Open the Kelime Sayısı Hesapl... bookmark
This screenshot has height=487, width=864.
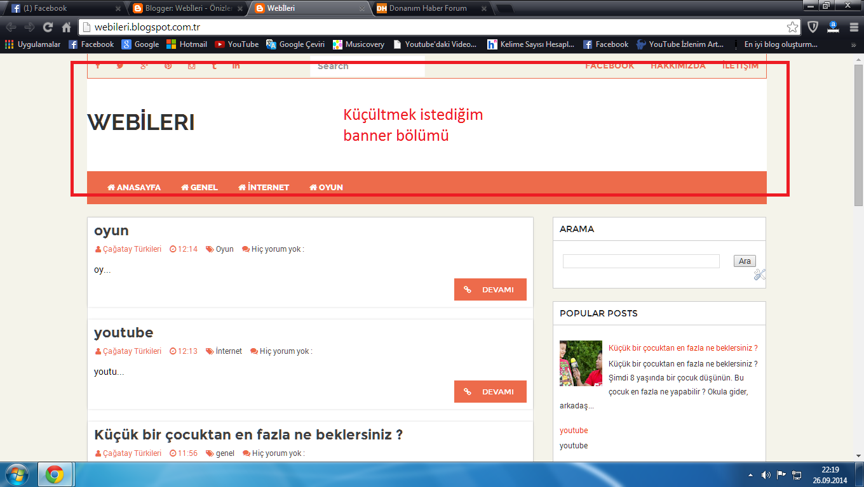[x=530, y=44]
